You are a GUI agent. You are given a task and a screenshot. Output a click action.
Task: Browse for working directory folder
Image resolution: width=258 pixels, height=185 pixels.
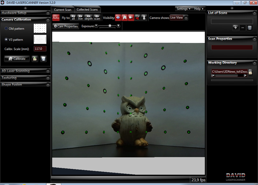coord(251,72)
